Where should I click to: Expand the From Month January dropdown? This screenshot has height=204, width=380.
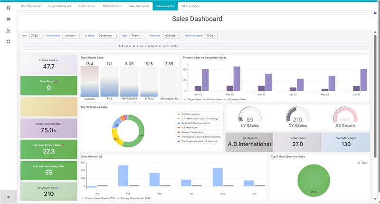pos(70,36)
